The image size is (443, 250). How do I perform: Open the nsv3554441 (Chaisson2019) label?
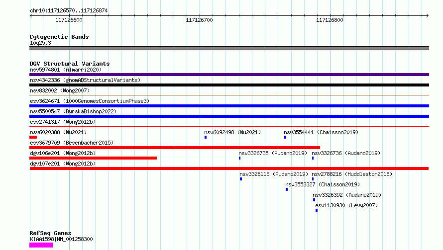321,132
